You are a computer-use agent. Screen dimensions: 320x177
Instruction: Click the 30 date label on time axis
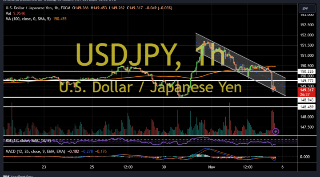click(164, 167)
